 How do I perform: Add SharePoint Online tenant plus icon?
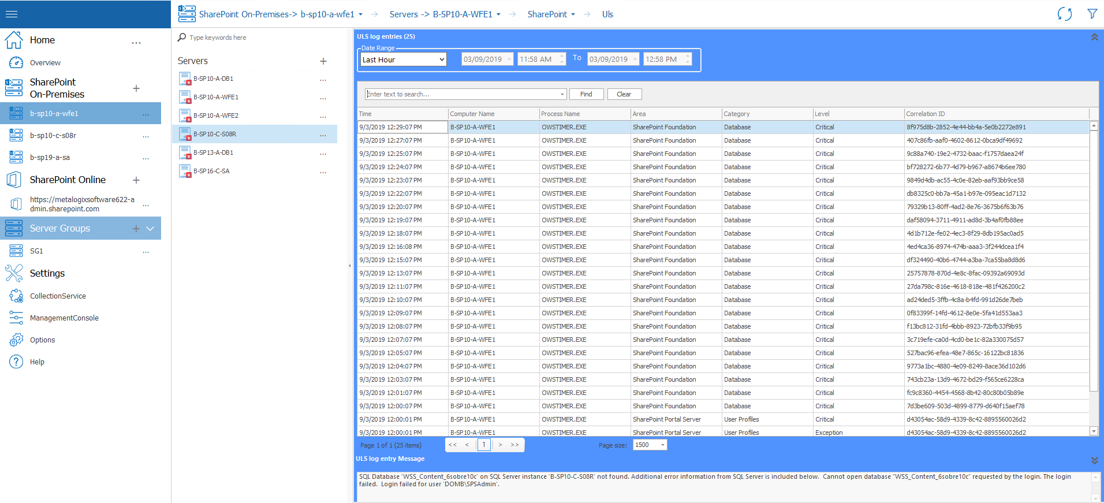click(x=136, y=180)
